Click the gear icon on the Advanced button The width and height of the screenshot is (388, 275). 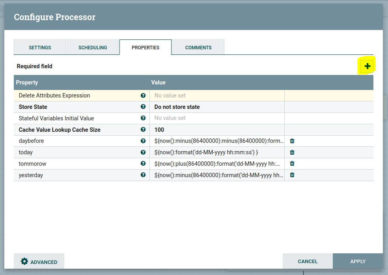24,261
